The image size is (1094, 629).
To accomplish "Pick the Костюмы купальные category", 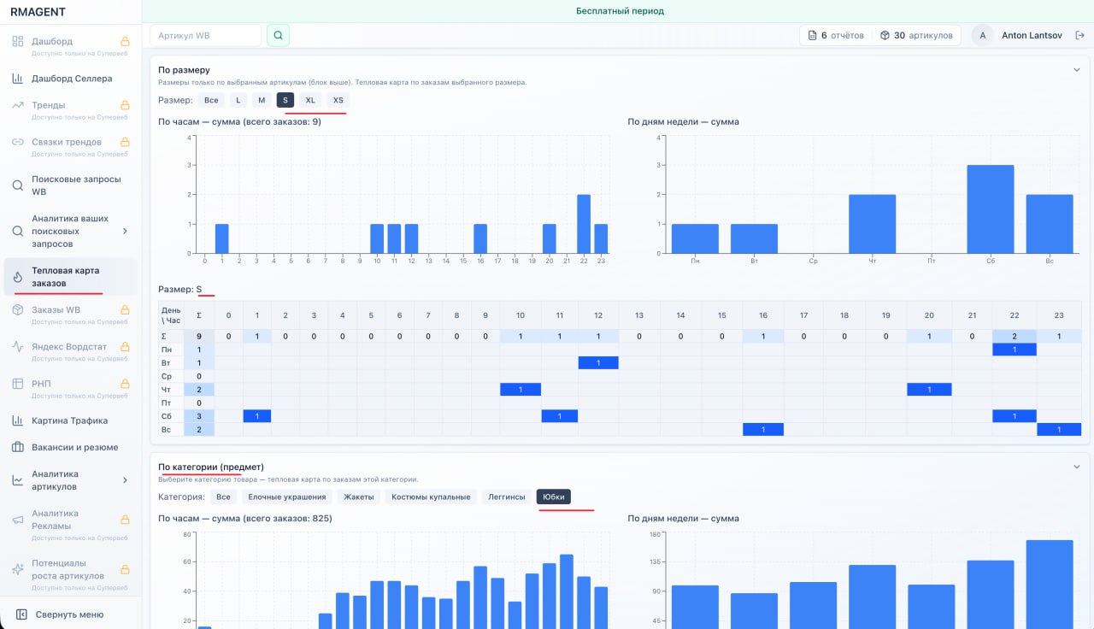I will (x=431, y=497).
